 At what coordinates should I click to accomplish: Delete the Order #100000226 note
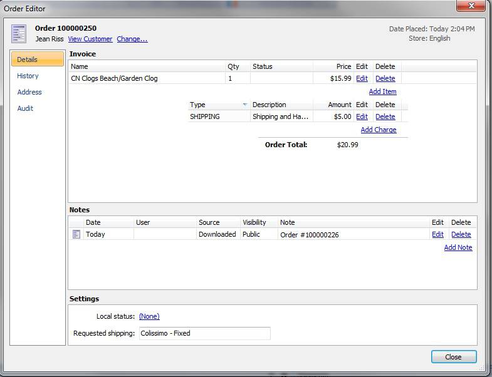pyautogui.click(x=461, y=234)
